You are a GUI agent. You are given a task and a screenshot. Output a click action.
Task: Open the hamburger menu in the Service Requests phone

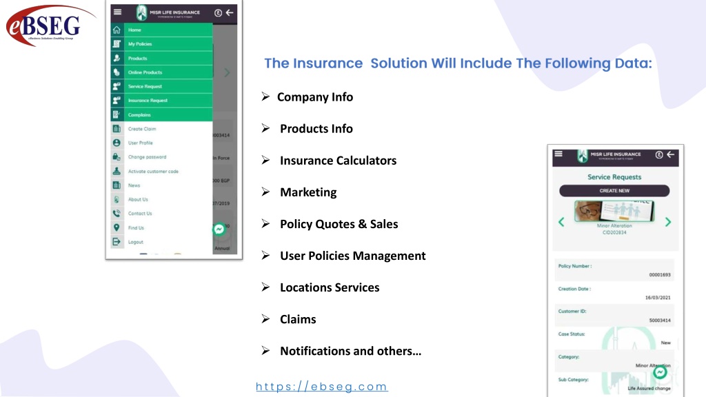pos(558,154)
